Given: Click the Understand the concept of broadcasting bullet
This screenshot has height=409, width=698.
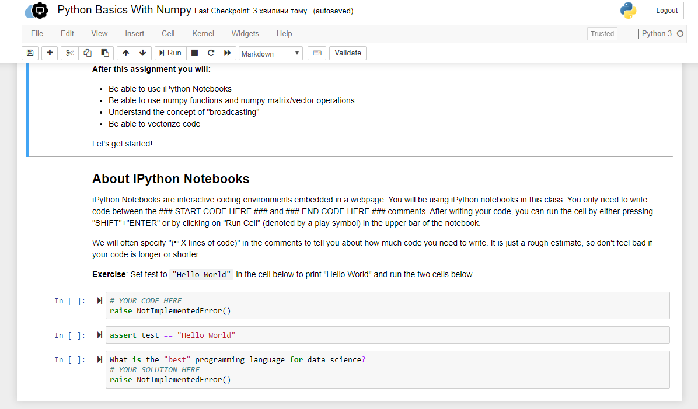Looking at the screenshot, I should [184, 113].
